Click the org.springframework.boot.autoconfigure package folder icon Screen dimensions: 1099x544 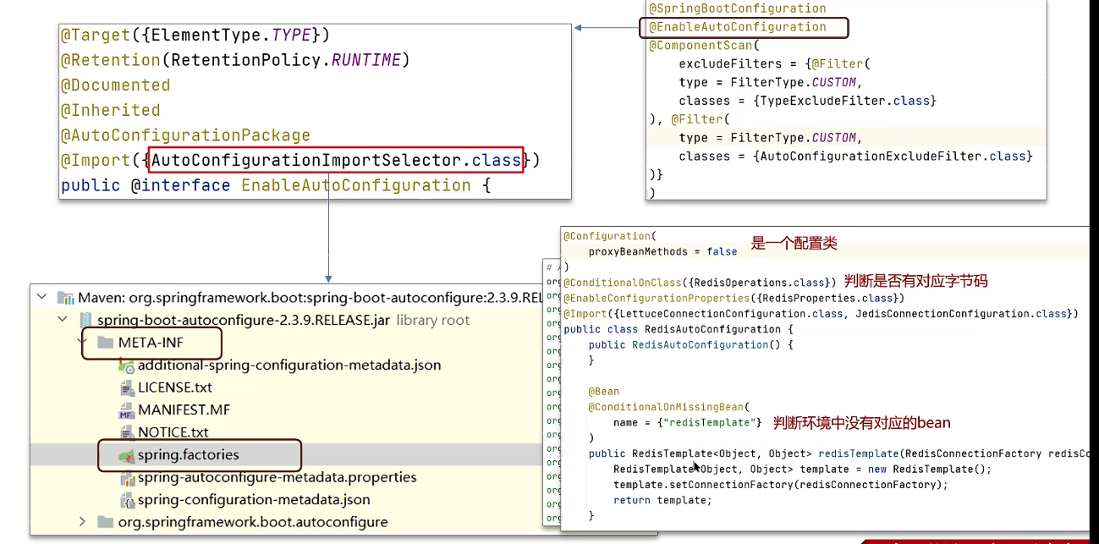[105, 522]
